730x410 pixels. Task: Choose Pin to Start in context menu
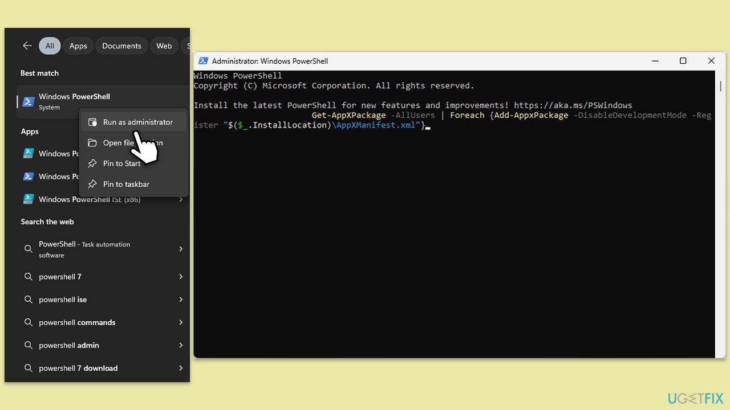121,163
